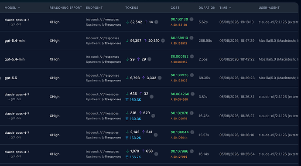Click cached tokens icon in 18:26:31 row
Viewport: 301px width, 166px height.
(x=127, y=100)
